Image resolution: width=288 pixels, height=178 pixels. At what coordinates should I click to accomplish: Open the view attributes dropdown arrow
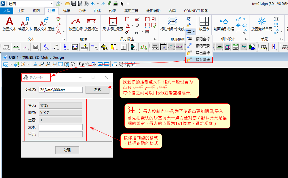click(11, 64)
